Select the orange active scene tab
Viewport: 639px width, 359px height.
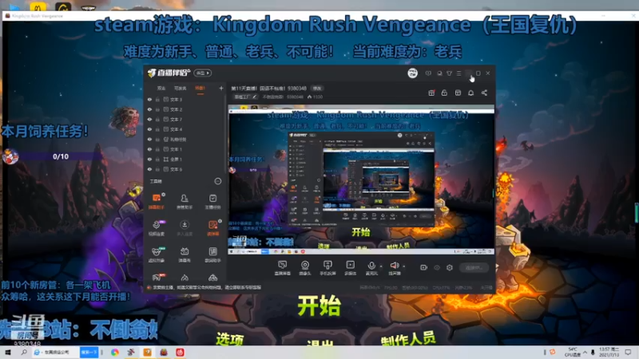(200, 88)
